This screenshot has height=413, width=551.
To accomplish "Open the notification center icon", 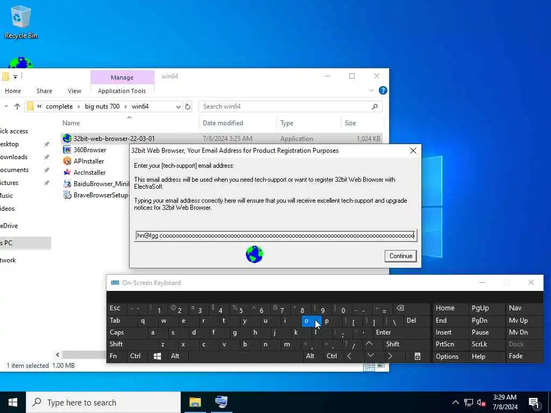I will [534, 403].
